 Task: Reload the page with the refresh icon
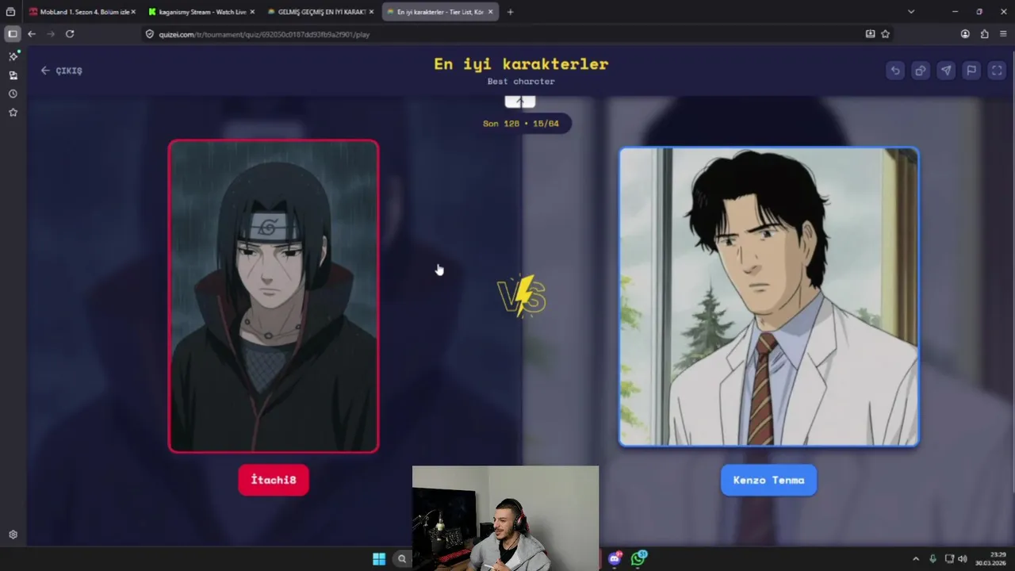[x=70, y=34]
